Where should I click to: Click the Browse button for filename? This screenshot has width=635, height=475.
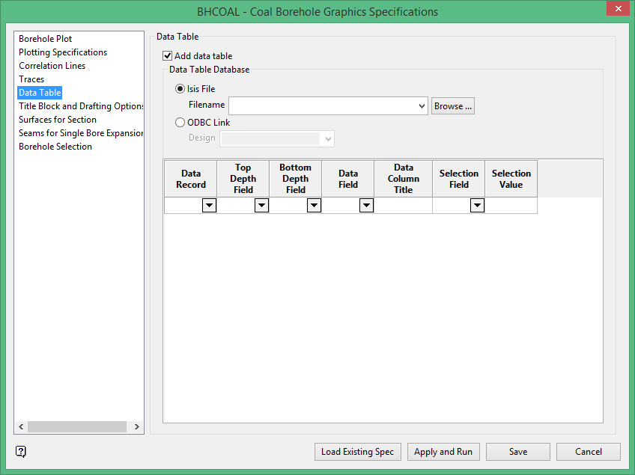(453, 106)
